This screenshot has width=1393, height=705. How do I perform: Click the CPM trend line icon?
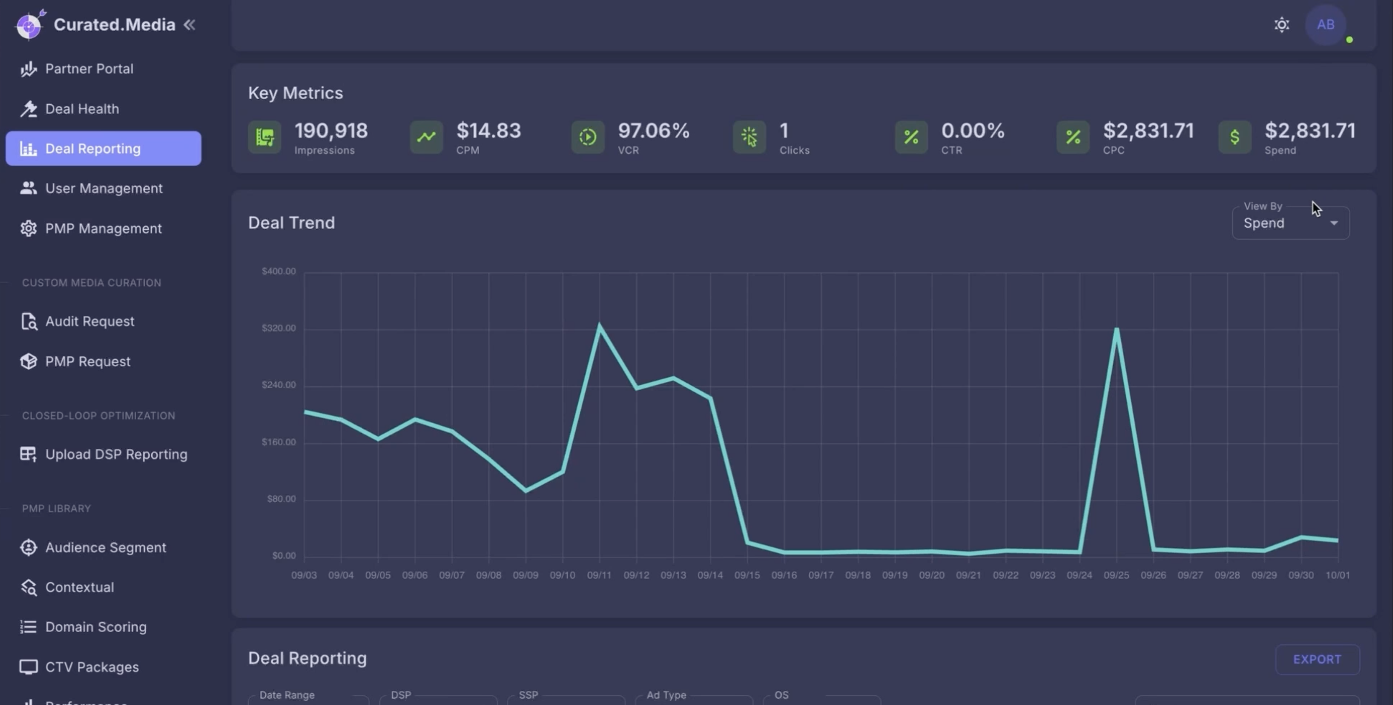(426, 137)
